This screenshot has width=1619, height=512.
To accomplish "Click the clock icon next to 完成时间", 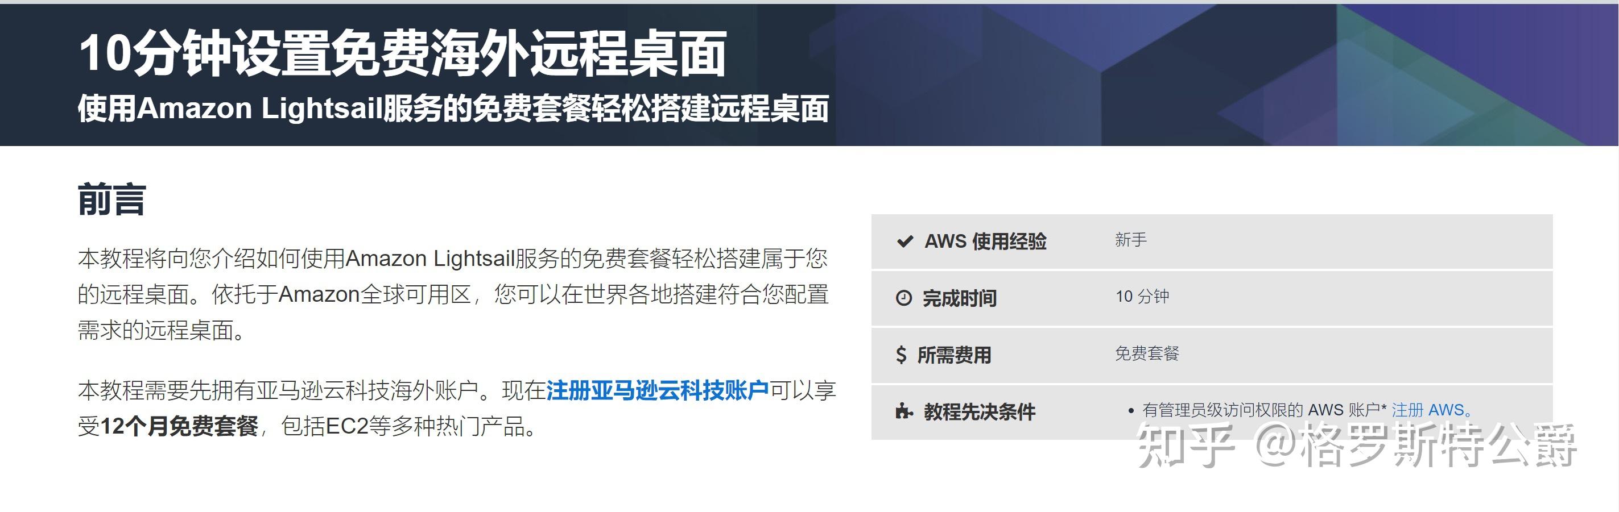I will [903, 298].
